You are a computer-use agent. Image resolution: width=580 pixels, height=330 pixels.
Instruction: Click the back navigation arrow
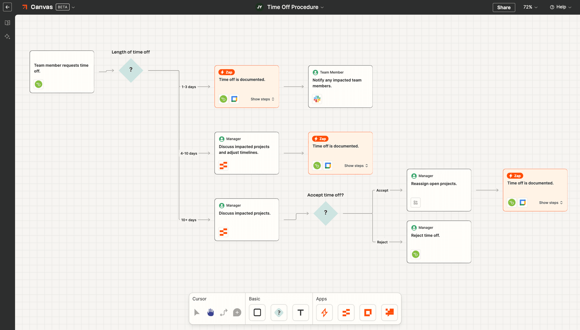[8, 7]
